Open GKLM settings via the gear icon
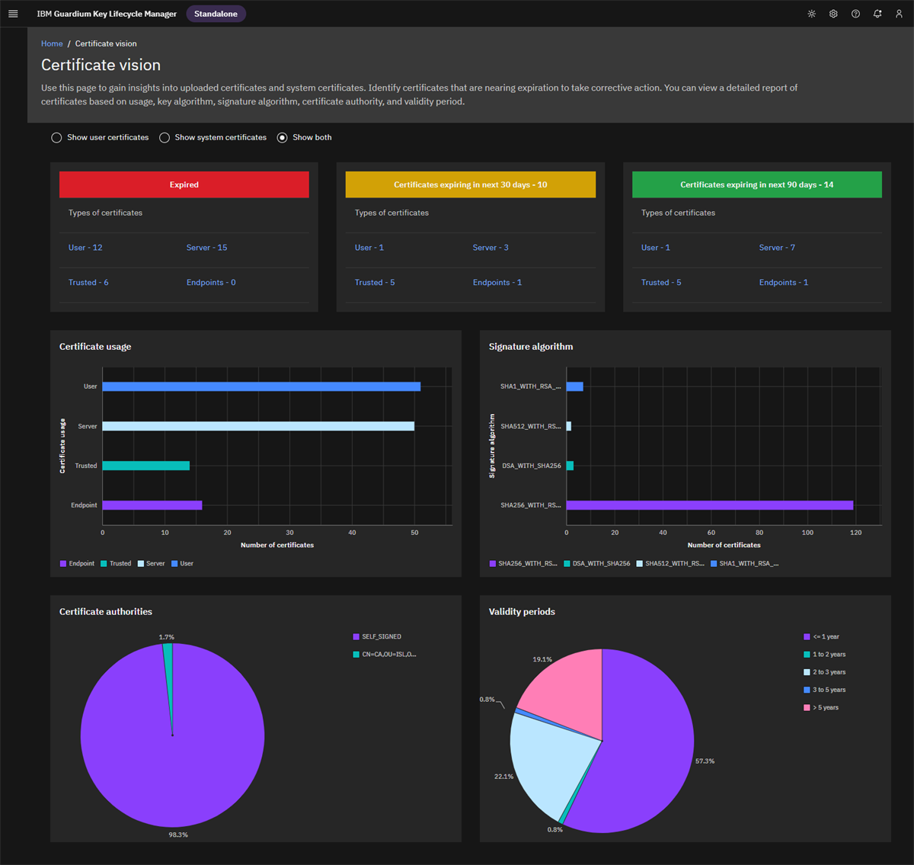 pos(833,13)
